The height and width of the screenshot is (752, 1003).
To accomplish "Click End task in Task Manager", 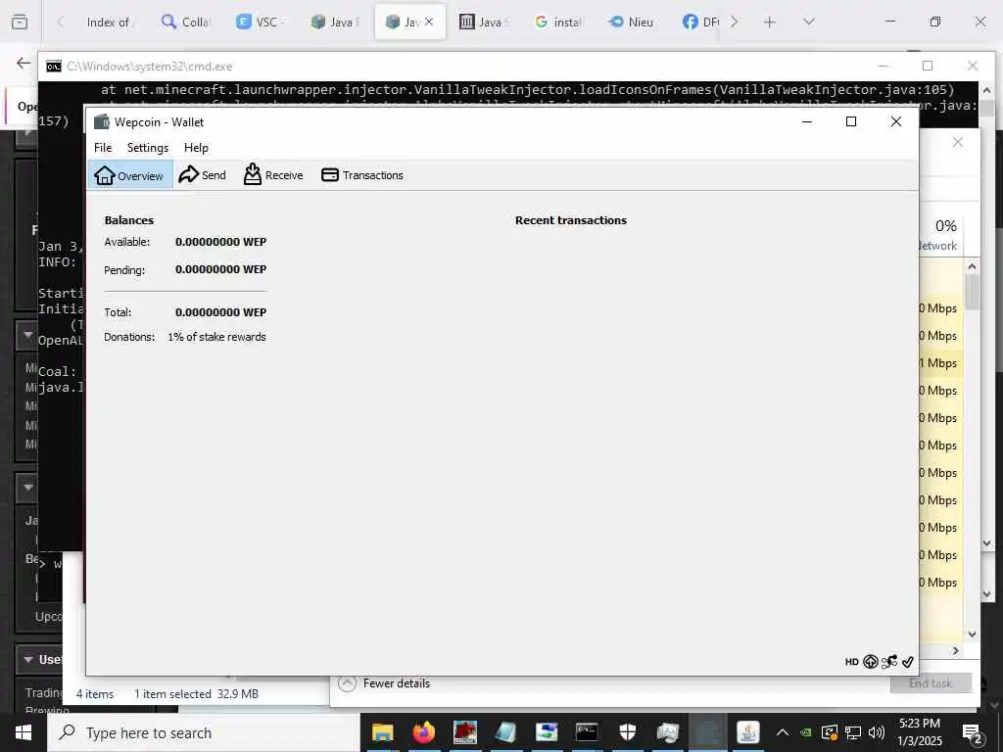I will click(931, 683).
